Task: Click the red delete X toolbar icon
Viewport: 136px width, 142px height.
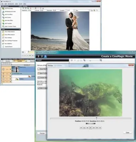Action: coord(31,8)
